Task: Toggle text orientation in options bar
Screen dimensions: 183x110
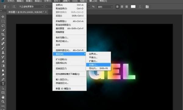Action: (14, 7)
